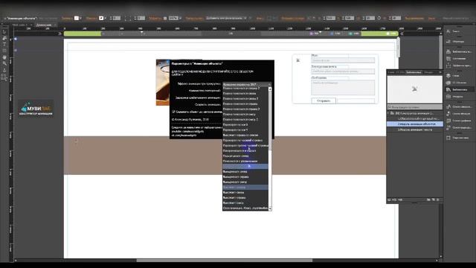Screen dimensions: 476x268
Task: Toggle the 'Скрывать объект до запуска анимации' checkbox
Action: coord(173,112)
